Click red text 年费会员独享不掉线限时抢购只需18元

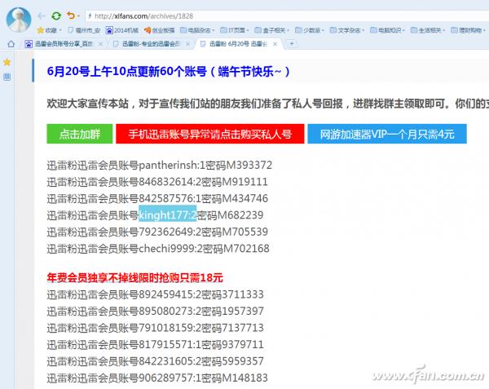coord(134,277)
